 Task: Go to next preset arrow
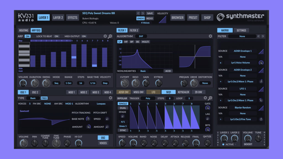pyautogui.click(x=143, y=13)
